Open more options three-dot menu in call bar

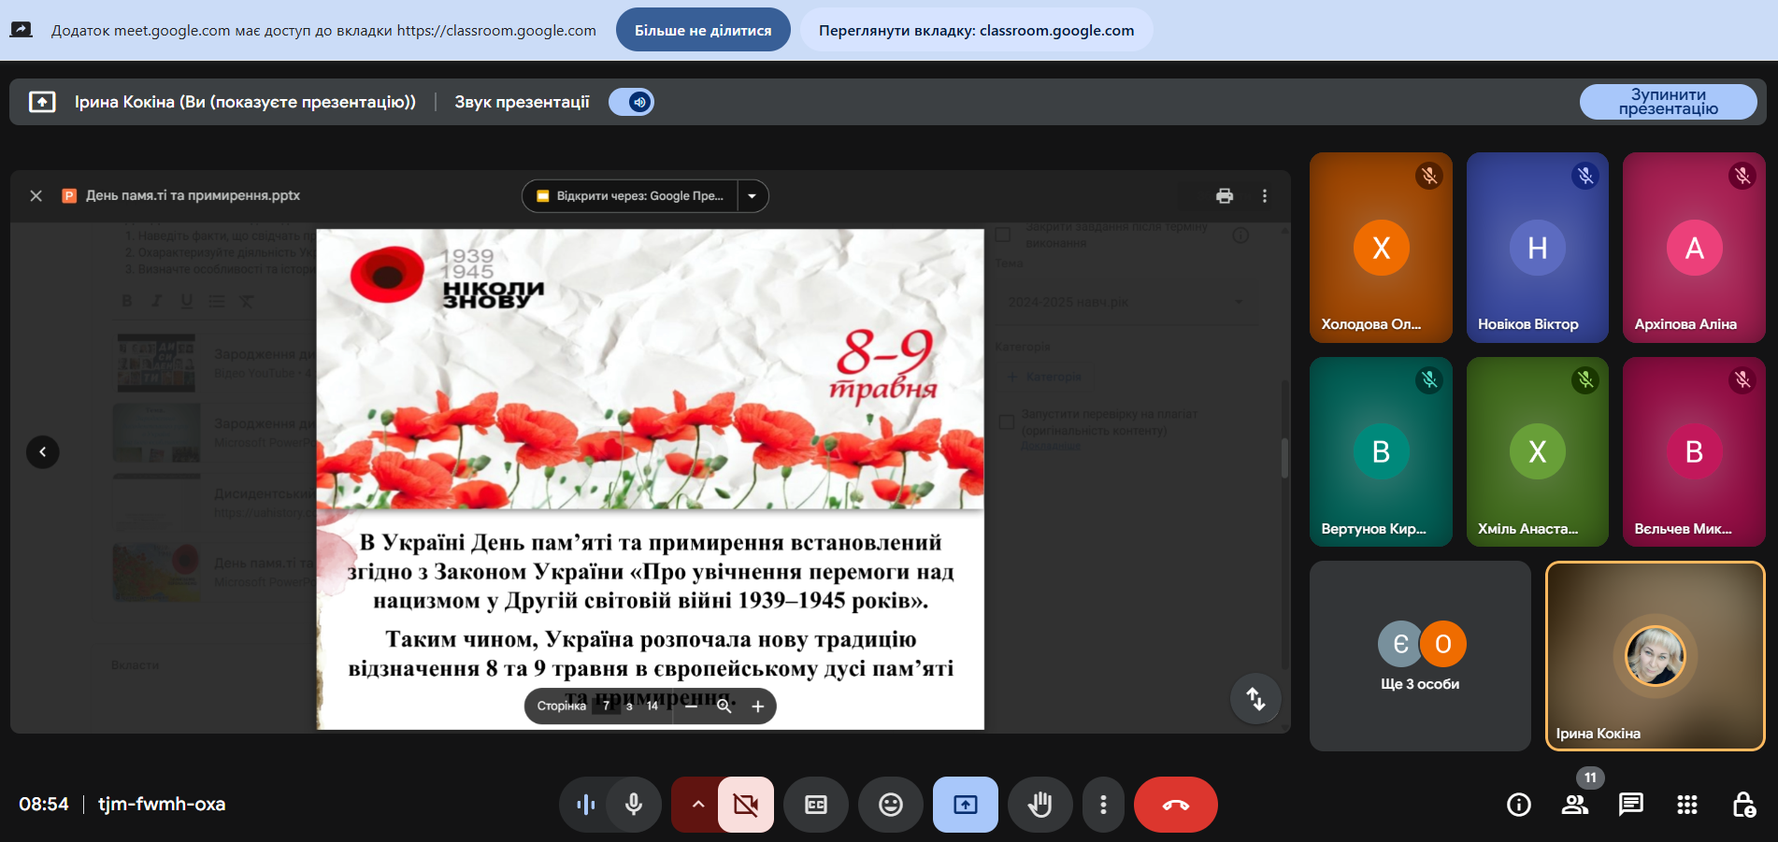point(1103,805)
